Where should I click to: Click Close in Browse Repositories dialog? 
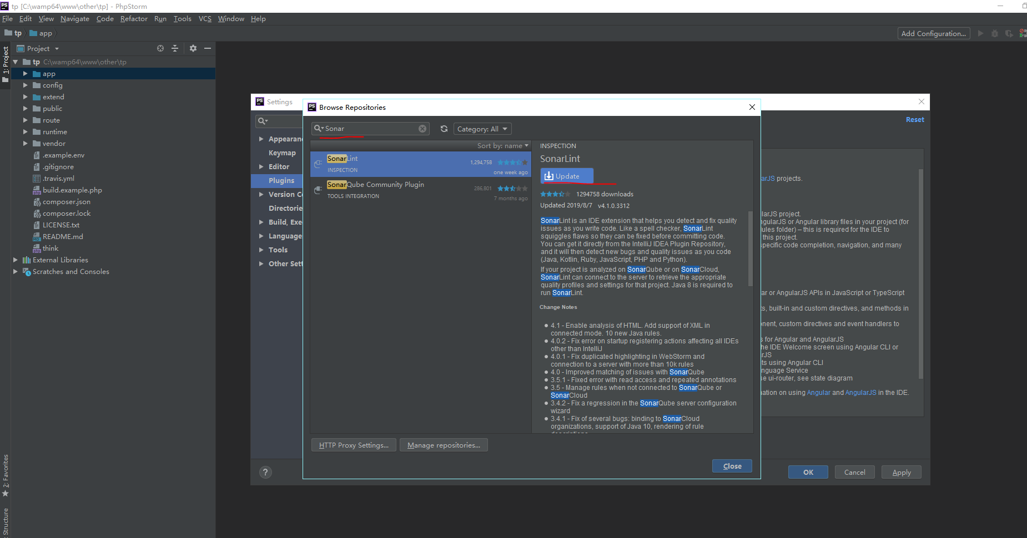[x=732, y=466]
